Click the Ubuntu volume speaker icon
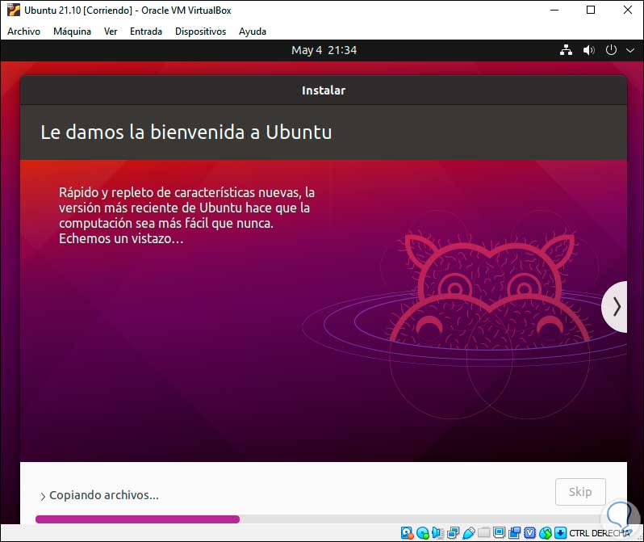This screenshot has height=542, width=644. [x=588, y=50]
